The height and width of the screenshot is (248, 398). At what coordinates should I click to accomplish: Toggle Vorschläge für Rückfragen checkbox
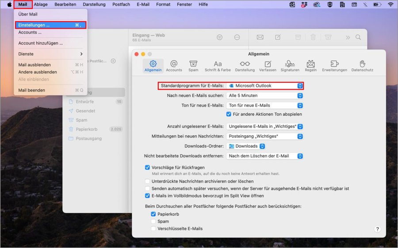(x=147, y=168)
